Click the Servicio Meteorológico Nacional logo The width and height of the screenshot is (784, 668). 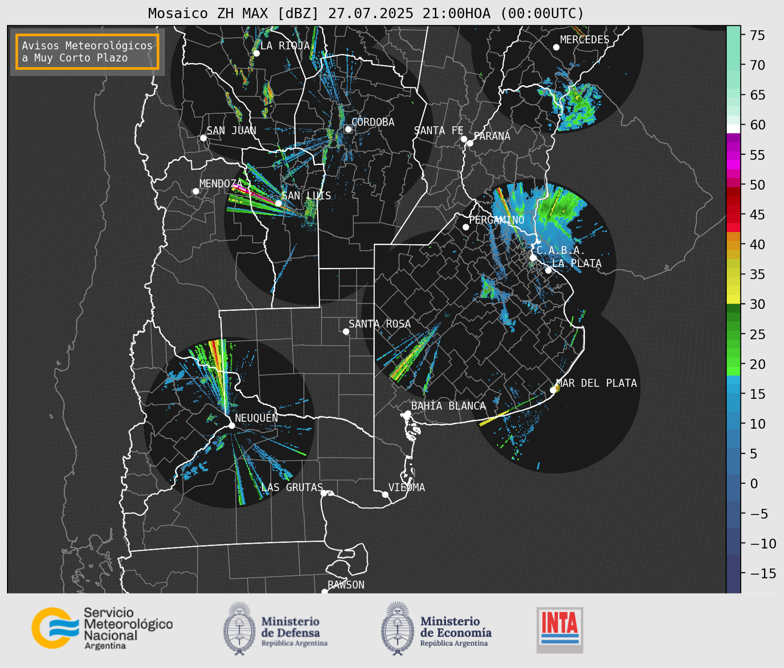tap(102, 628)
